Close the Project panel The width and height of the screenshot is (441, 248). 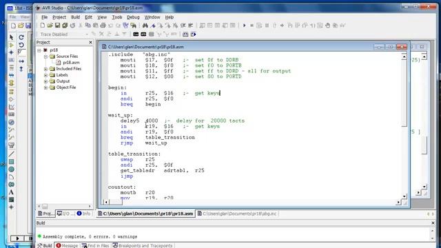tap(90, 42)
